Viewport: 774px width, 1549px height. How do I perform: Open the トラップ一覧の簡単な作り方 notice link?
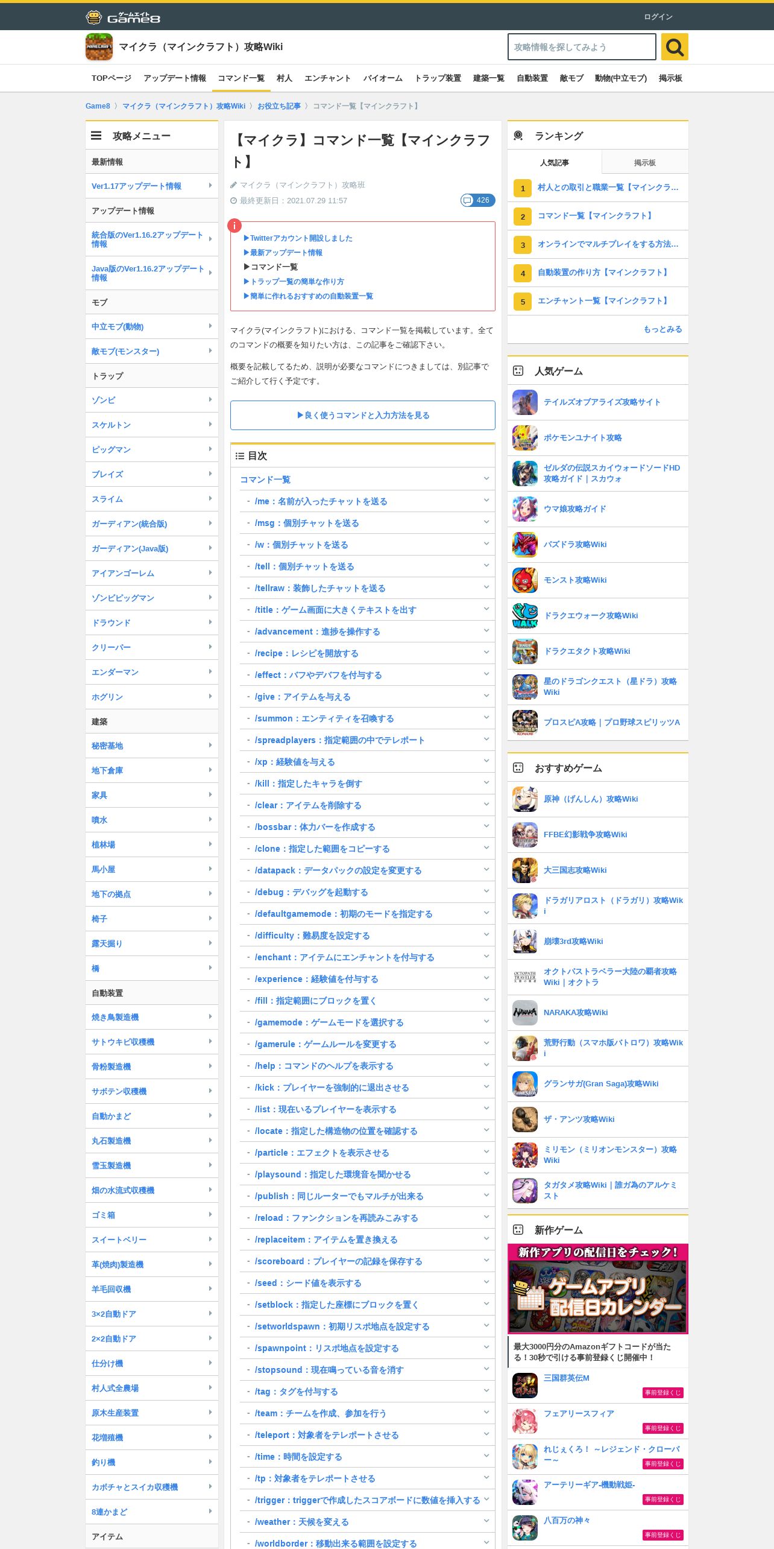[294, 282]
